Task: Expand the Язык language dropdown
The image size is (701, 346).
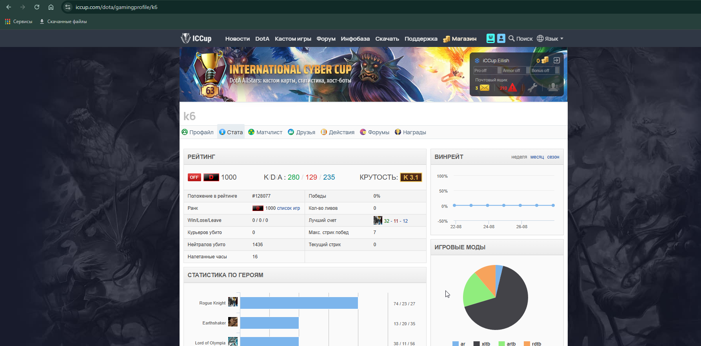Action: pos(550,39)
